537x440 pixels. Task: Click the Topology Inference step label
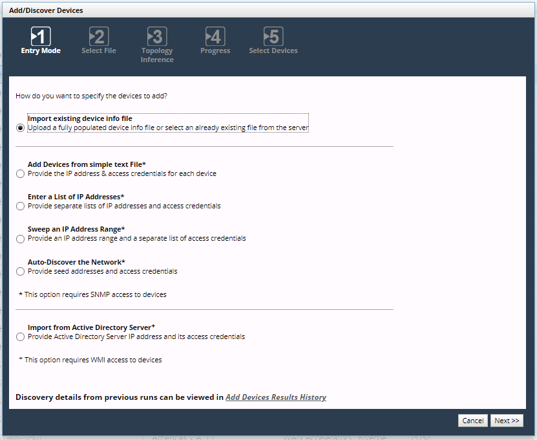(157, 55)
